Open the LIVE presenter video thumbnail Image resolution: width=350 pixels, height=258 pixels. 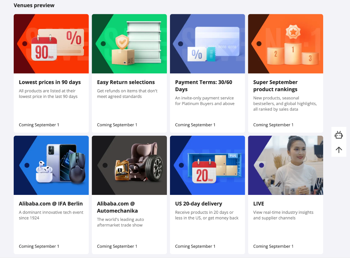coord(286,165)
